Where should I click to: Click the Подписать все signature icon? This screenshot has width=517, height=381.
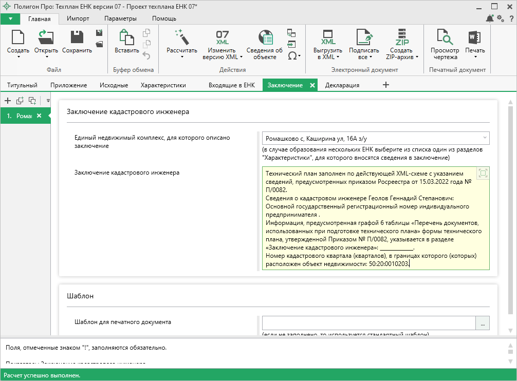point(364,37)
